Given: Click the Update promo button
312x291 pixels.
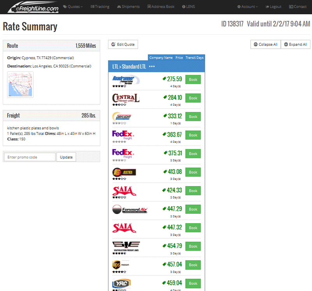Looking at the screenshot, I should tap(66, 157).
